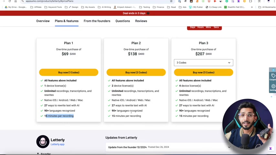This screenshot has height=155, width=276.
Task: Click Buy now (1 Codes) button
Action: pyautogui.click(x=69, y=72)
